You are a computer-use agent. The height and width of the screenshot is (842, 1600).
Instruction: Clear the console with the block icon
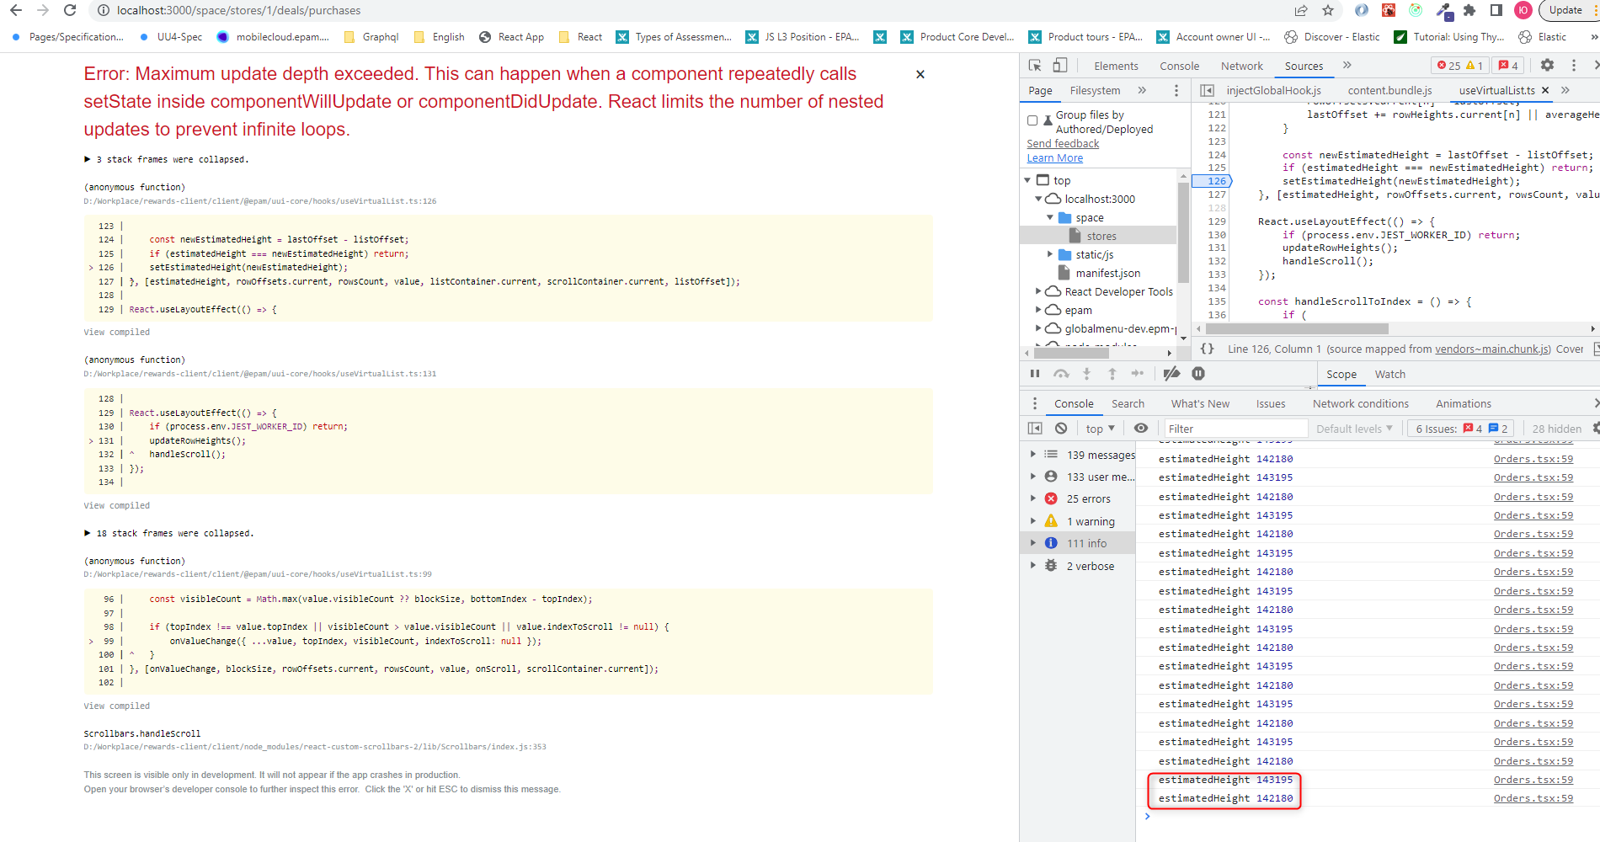click(1060, 428)
